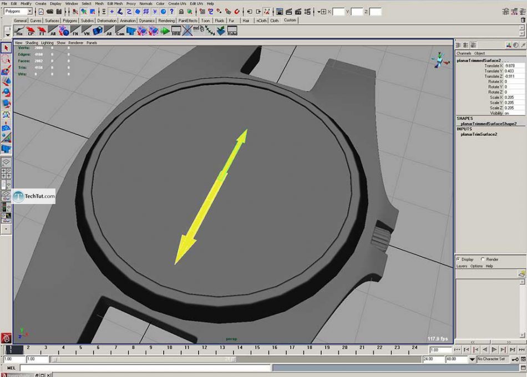Click the red magnet make-live icon

pyautogui.click(x=237, y=12)
